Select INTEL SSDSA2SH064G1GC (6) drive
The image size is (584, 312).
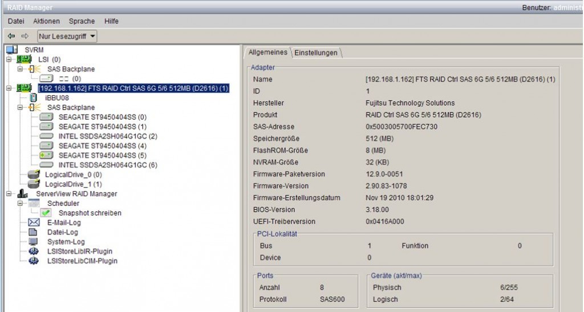(108, 165)
